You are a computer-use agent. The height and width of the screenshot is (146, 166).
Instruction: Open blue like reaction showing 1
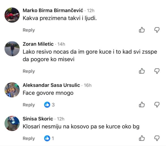49,138
